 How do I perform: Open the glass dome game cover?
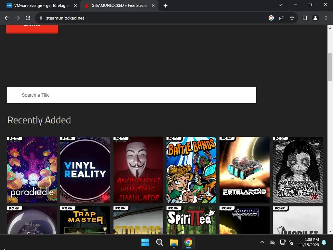tap(32, 220)
